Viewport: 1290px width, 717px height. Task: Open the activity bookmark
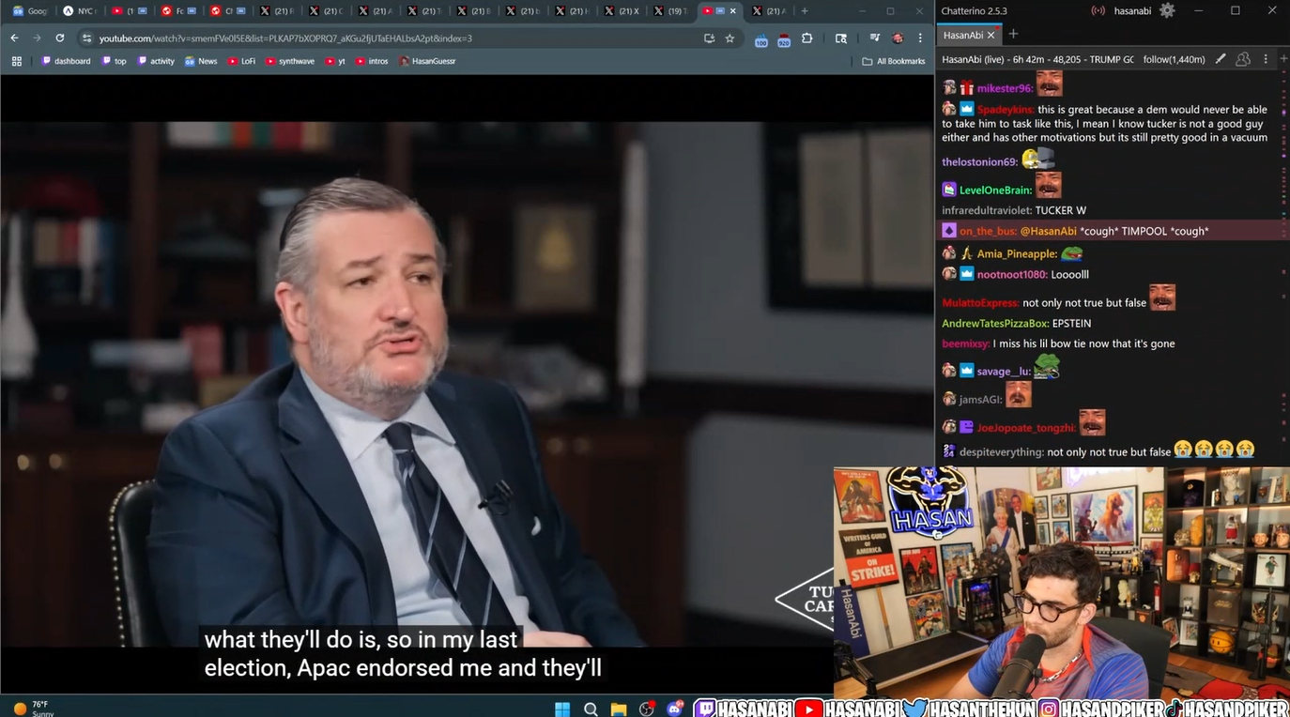click(156, 61)
